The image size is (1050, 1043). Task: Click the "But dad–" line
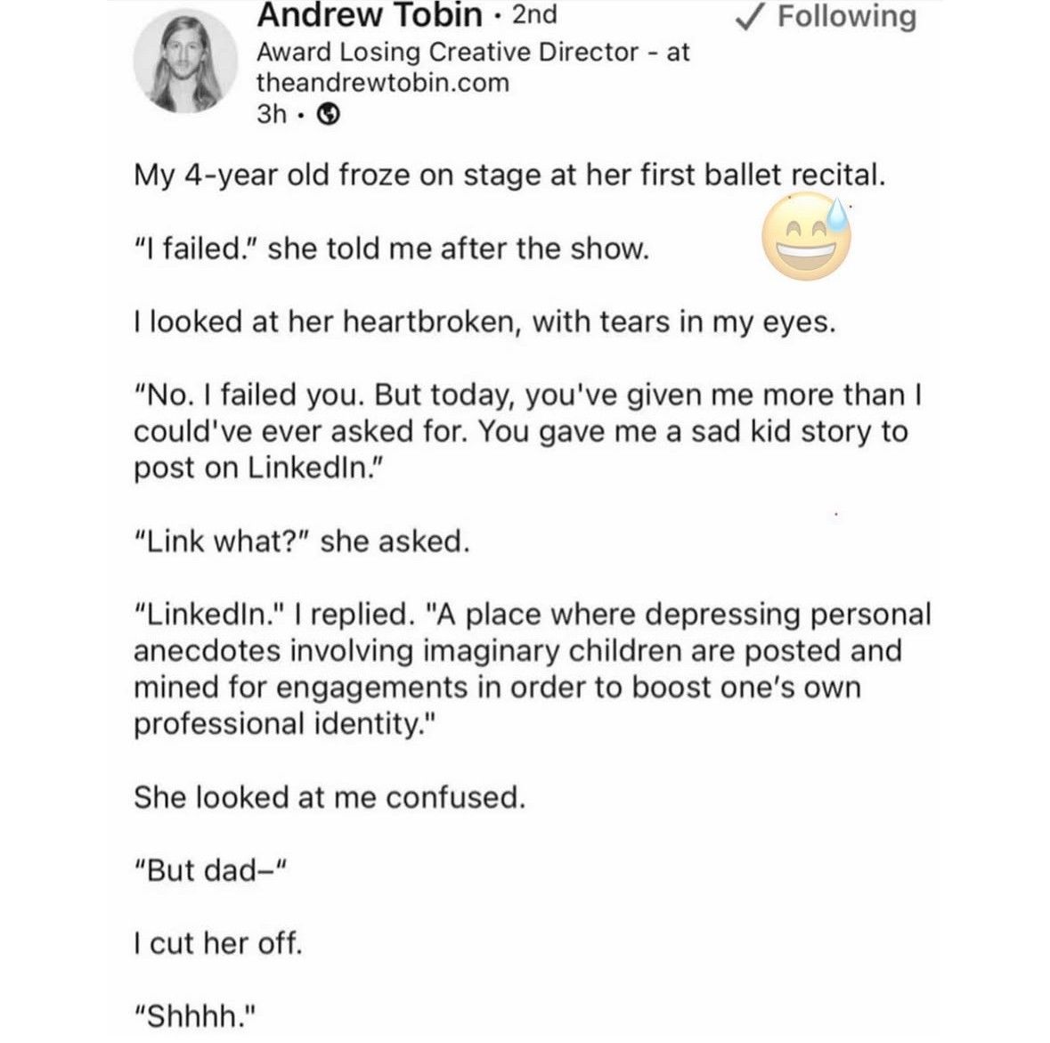(x=211, y=871)
